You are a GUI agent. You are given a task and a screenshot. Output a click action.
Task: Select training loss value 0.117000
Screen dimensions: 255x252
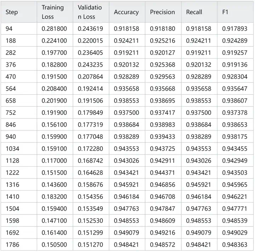54,161
